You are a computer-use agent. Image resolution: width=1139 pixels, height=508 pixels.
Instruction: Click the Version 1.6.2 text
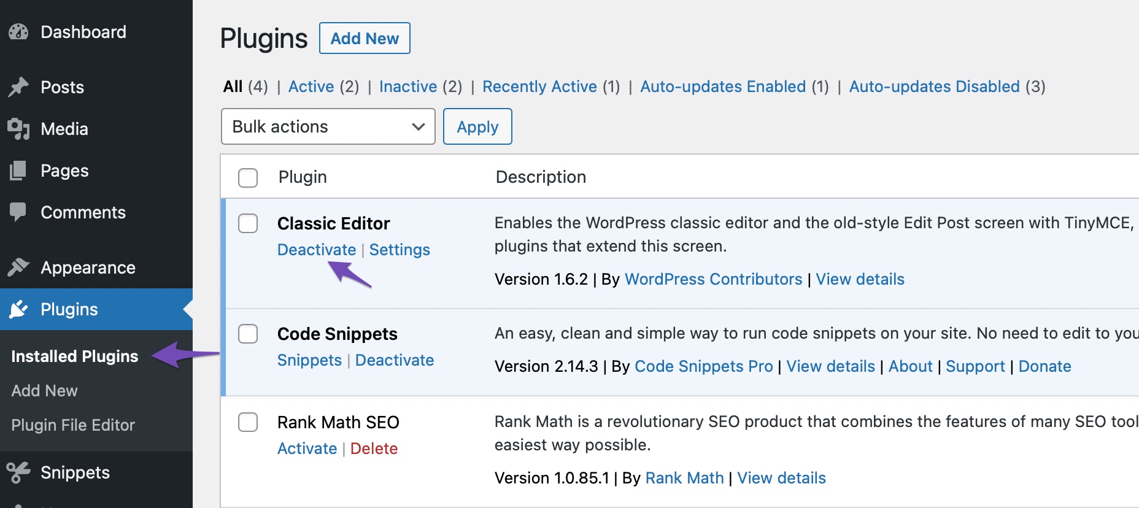click(x=541, y=279)
